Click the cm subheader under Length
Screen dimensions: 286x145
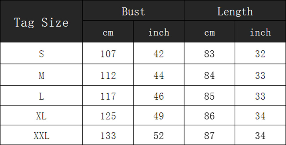pos(210,32)
